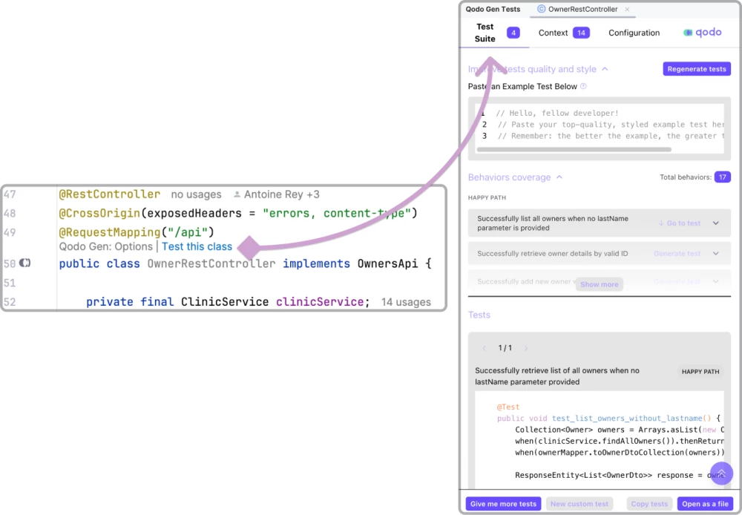Close the OwnerRestController tab
Image resolution: width=742 pixels, height=515 pixels.
coord(627,10)
